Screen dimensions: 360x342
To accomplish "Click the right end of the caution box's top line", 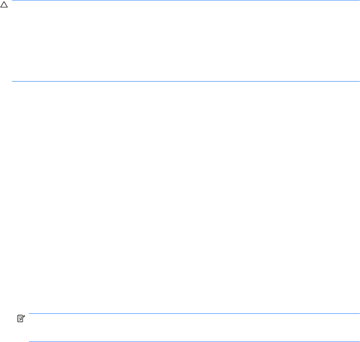I will [x=358, y=0].
